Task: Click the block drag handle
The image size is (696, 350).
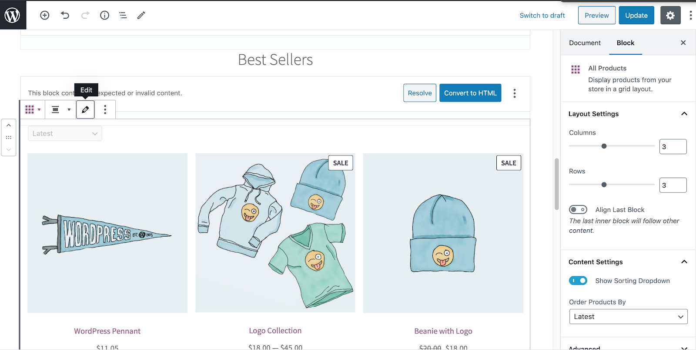Action: pyautogui.click(x=9, y=137)
